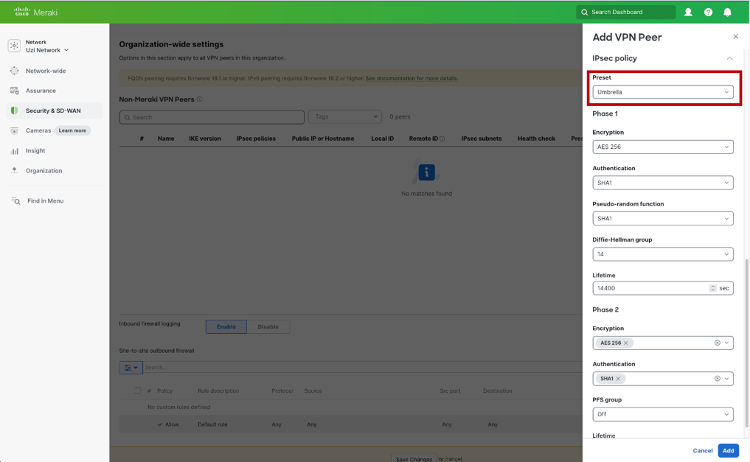This screenshot has width=750, height=462.
Task: Click Save Changes button
Action: (414, 458)
